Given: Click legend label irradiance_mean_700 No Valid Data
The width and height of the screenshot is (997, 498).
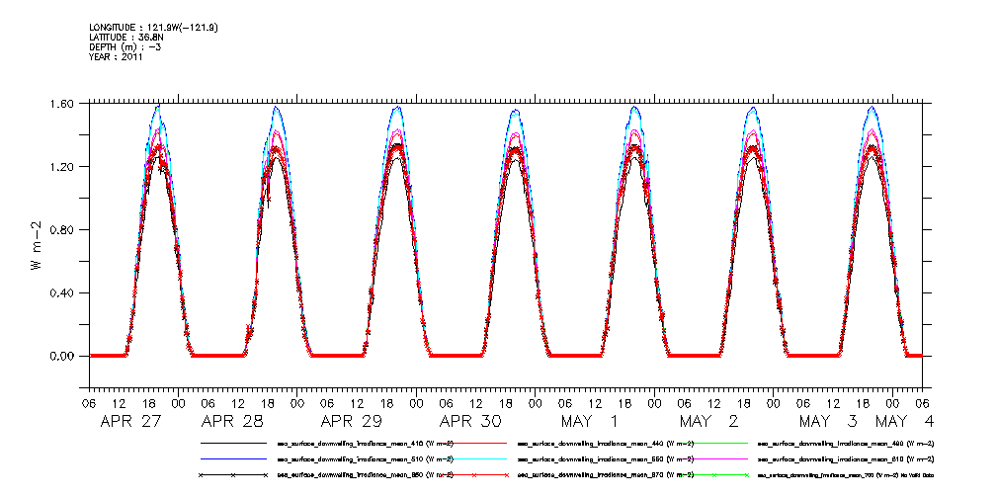Looking at the screenshot, I should [x=846, y=475].
